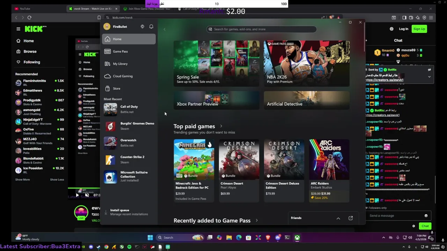
Task: Open Install queue at sidebar bottom
Action: [129, 212]
